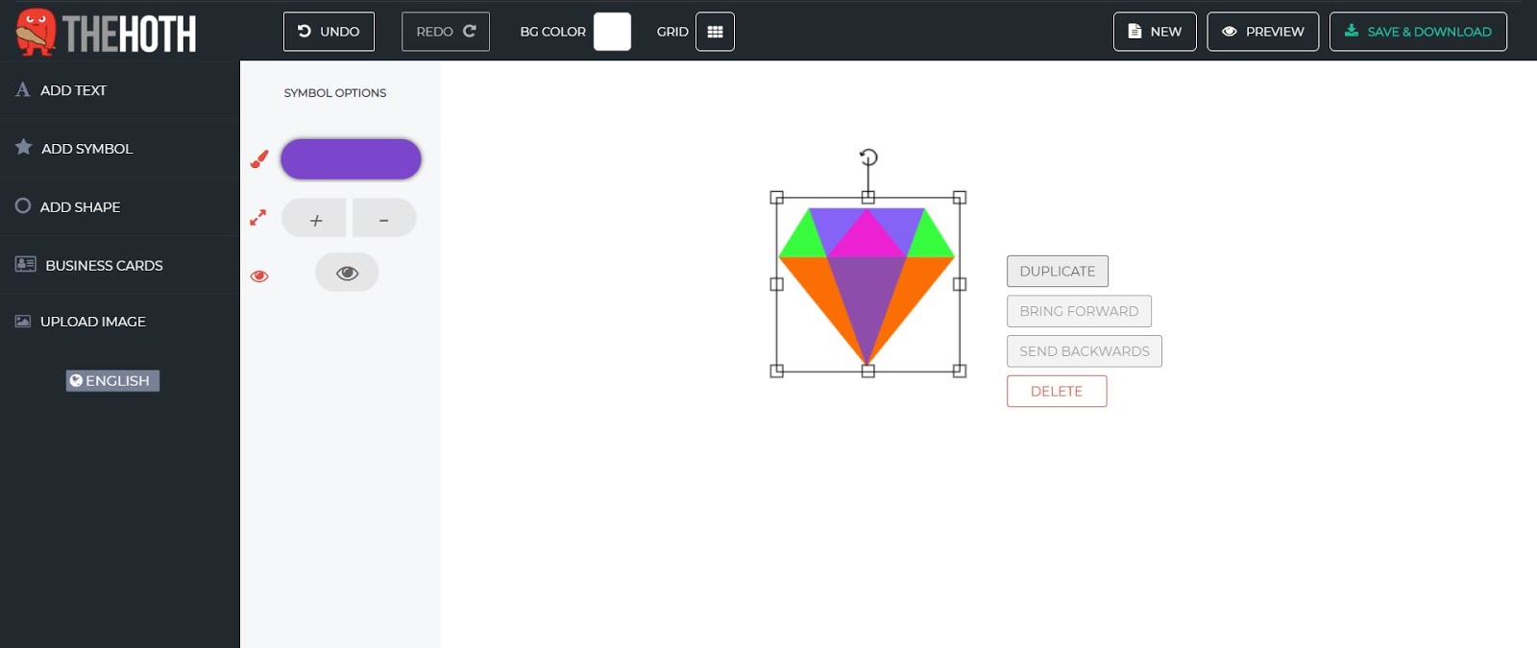Decrease symbol size with minus
Screen dimensions: 1537x648
click(x=383, y=219)
